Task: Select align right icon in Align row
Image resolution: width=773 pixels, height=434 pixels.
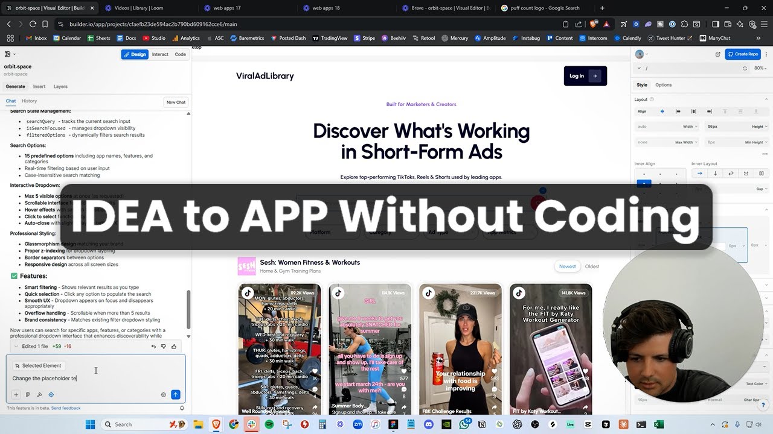Action: 709,112
